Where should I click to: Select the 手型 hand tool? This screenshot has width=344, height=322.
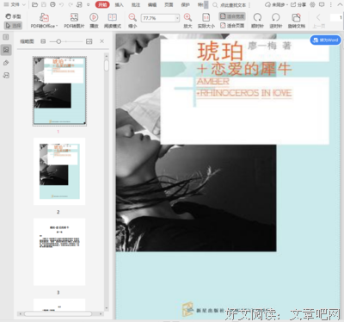tap(13, 16)
